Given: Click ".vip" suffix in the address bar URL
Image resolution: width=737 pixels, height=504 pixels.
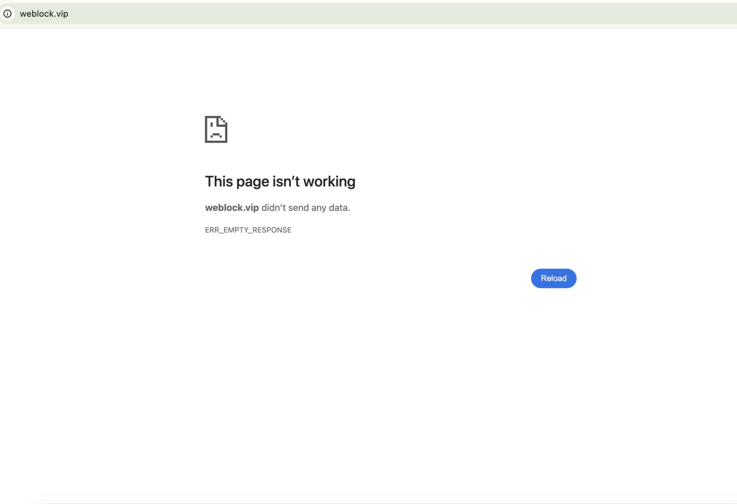Looking at the screenshot, I should 61,14.
